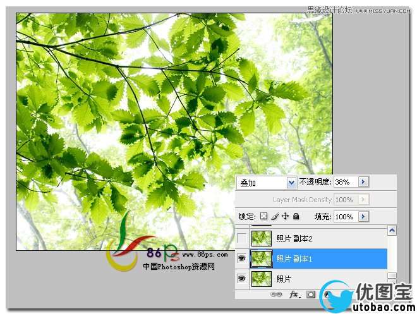
Task: Toggle lock all padlock icon
Action: click(296, 216)
